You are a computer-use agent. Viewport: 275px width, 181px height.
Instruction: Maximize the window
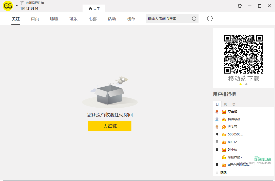[260, 6]
